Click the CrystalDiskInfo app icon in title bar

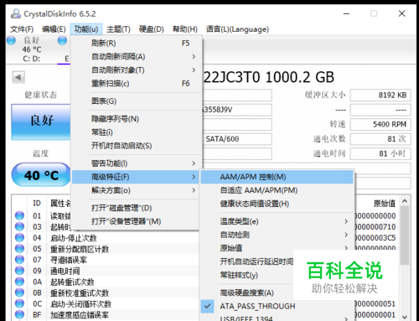pyautogui.click(x=16, y=13)
